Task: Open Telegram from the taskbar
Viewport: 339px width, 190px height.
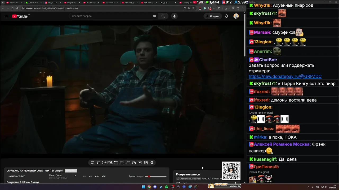Action: 190,187
